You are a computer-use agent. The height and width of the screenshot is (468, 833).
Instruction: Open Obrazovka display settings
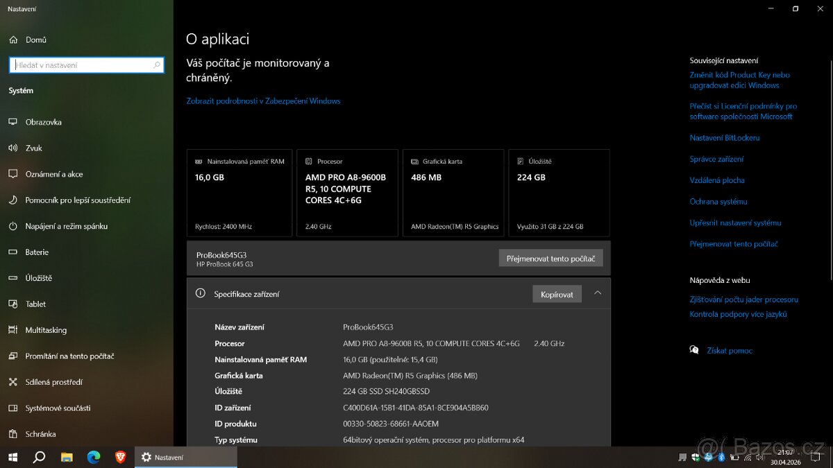pyautogui.click(x=43, y=122)
